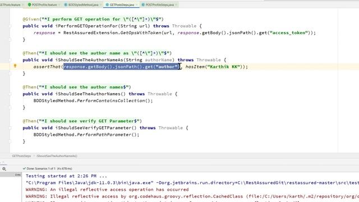Select the GETPostsSteps.java tab
The width and height of the screenshot is (359, 202).
point(122,4)
